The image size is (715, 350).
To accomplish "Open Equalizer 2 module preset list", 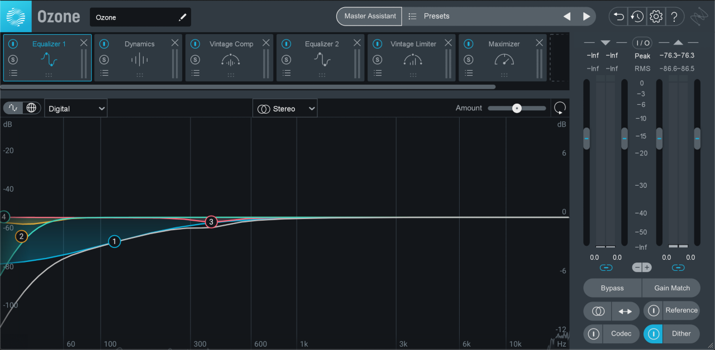I will (287, 73).
